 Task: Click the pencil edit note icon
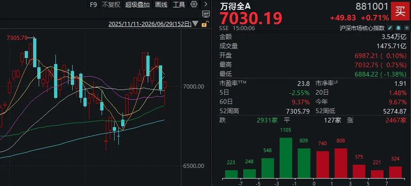click(390, 28)
